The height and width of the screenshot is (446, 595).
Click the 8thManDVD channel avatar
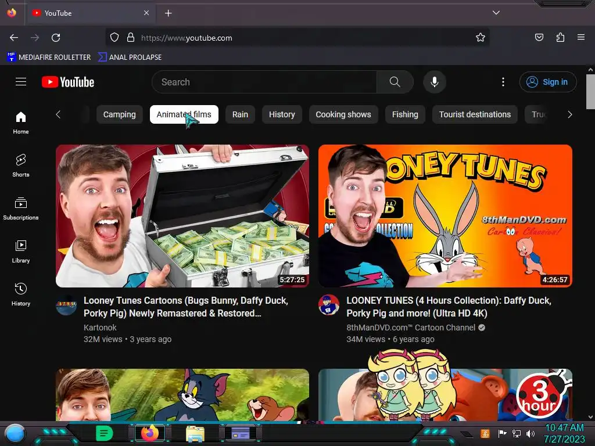tap(329, 305)
